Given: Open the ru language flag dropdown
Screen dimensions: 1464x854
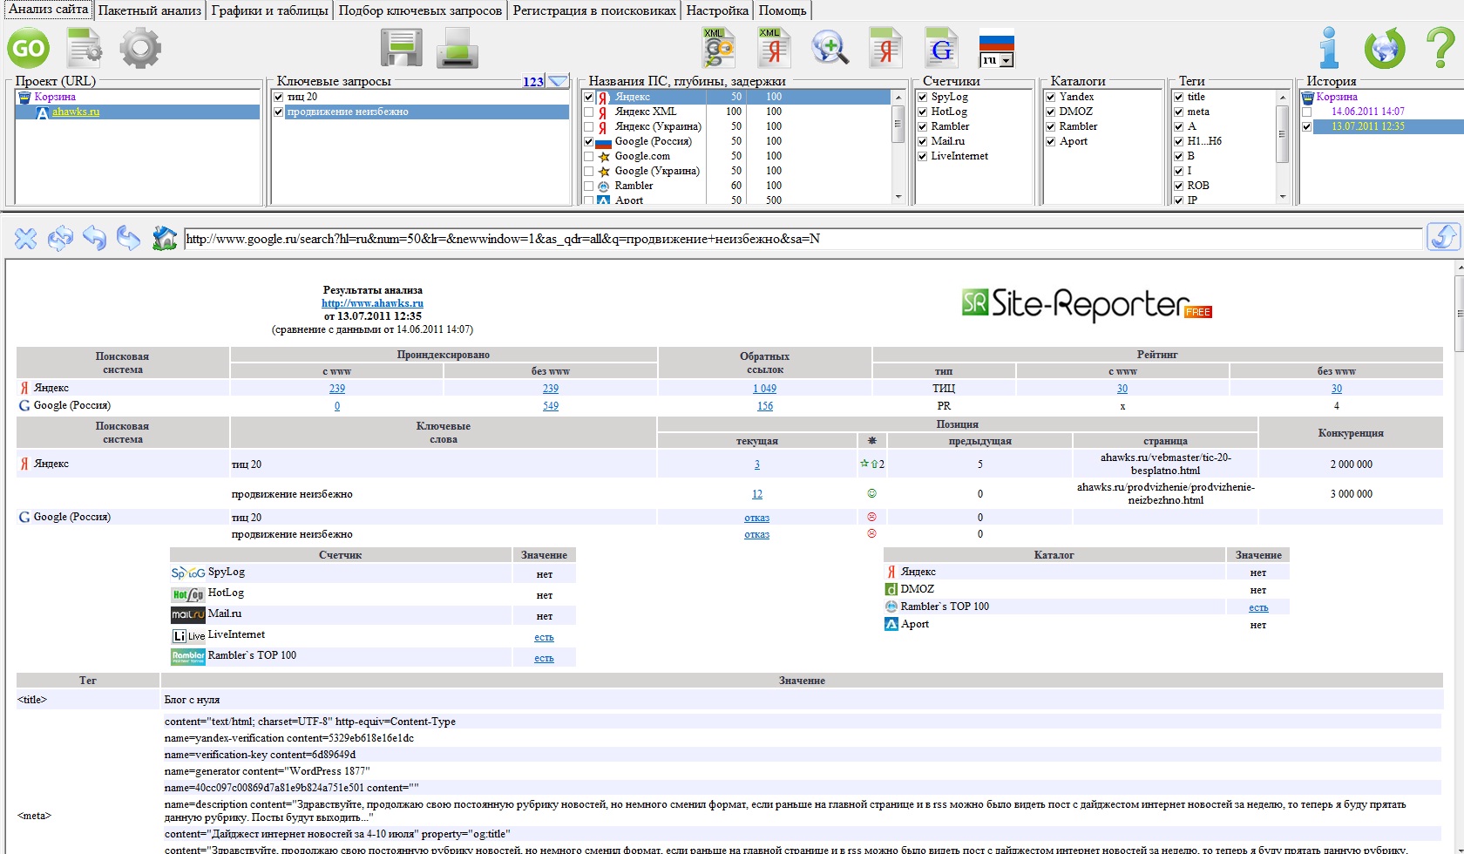Looking at the screenshot, I should (x=1006, y=60).
